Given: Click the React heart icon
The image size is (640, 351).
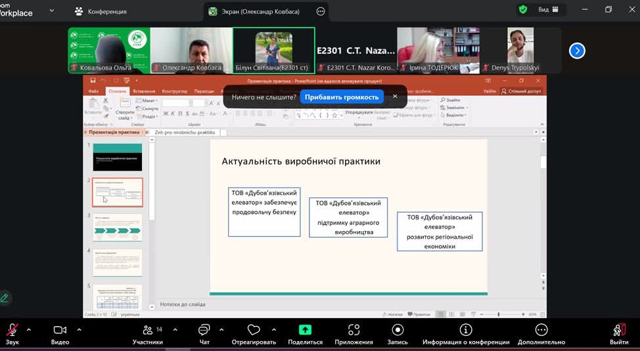Looking at the screenshot, I should (x=254, y=330).
